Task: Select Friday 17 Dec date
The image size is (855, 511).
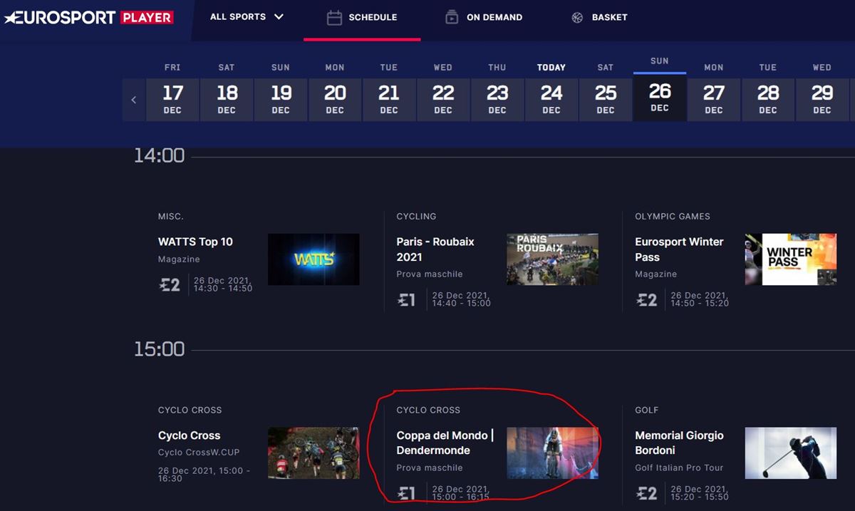Action: point(172,100)
